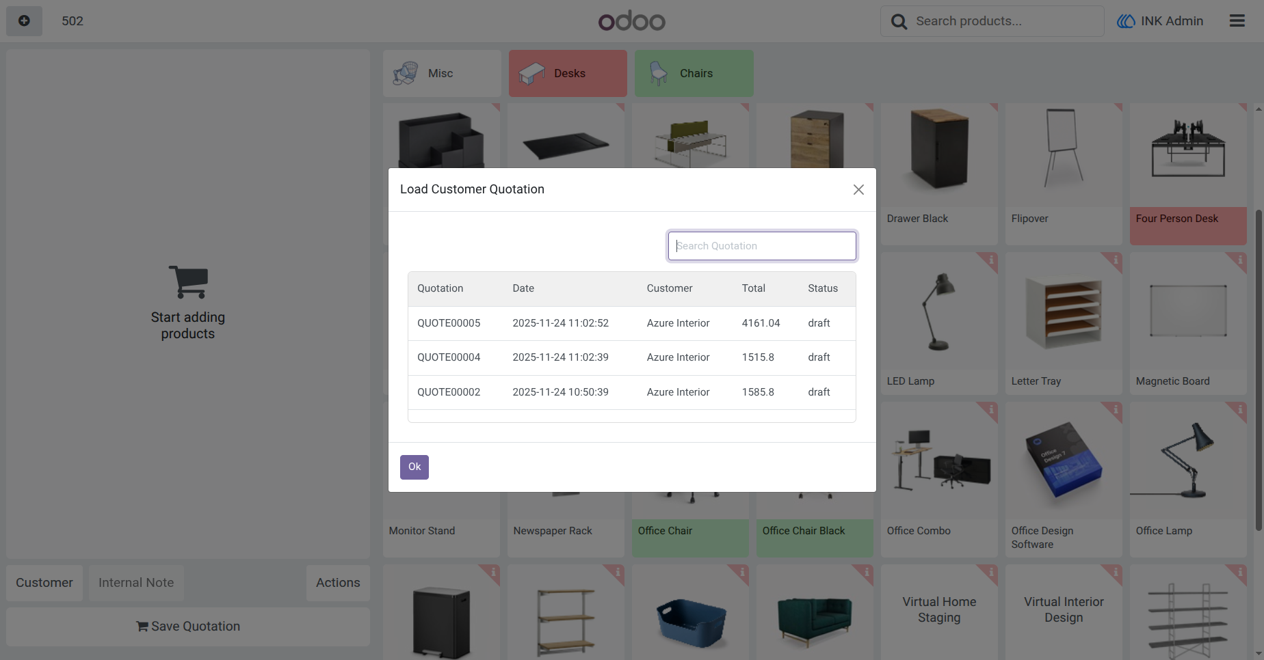1264x660 pixels.
Task: Show info for LED Lamp product
Action: coord(991,260)
